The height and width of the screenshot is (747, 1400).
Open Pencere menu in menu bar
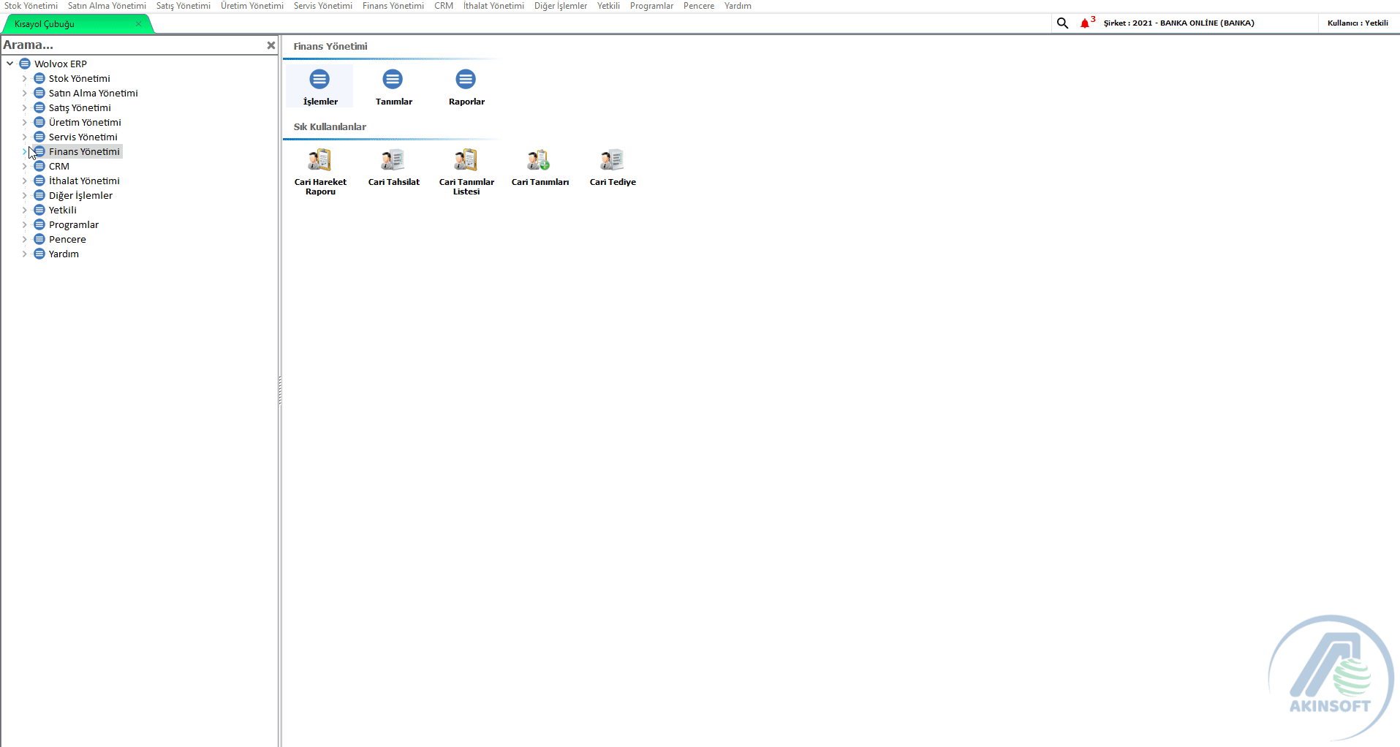[699, 6]
